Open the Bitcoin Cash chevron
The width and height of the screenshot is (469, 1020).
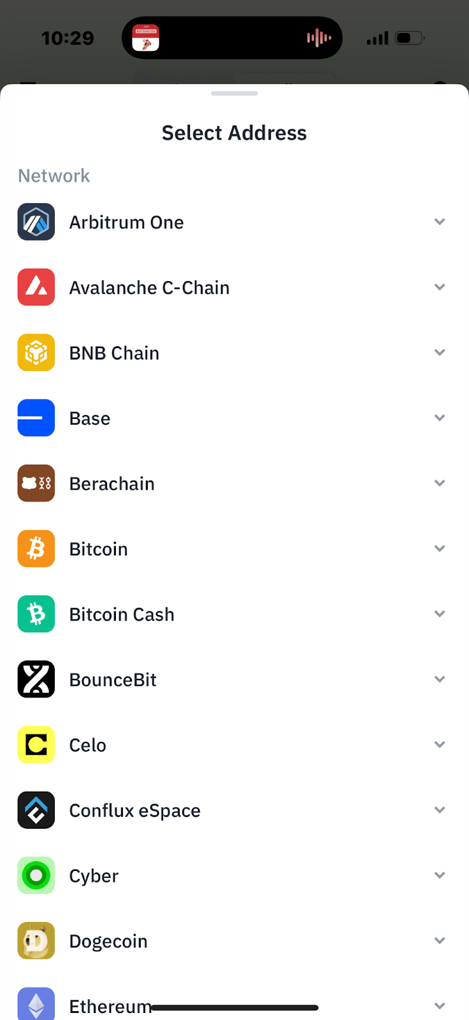440,614
